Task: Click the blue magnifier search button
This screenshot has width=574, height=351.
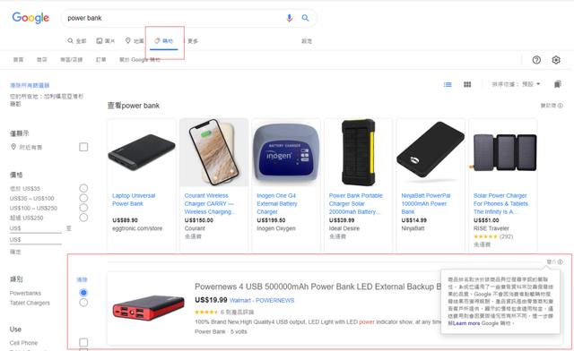Action: (x=305, y=18)
